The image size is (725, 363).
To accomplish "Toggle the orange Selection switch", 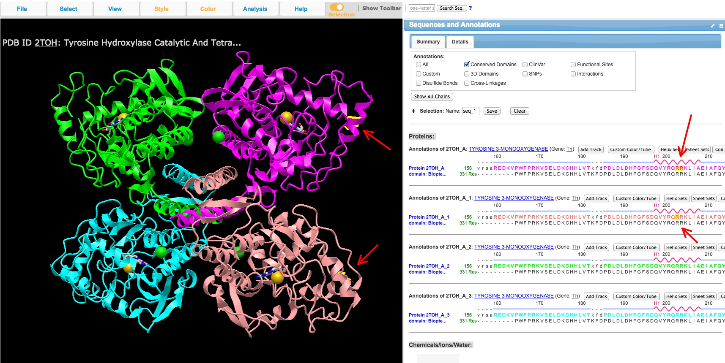I will (337, 7).
